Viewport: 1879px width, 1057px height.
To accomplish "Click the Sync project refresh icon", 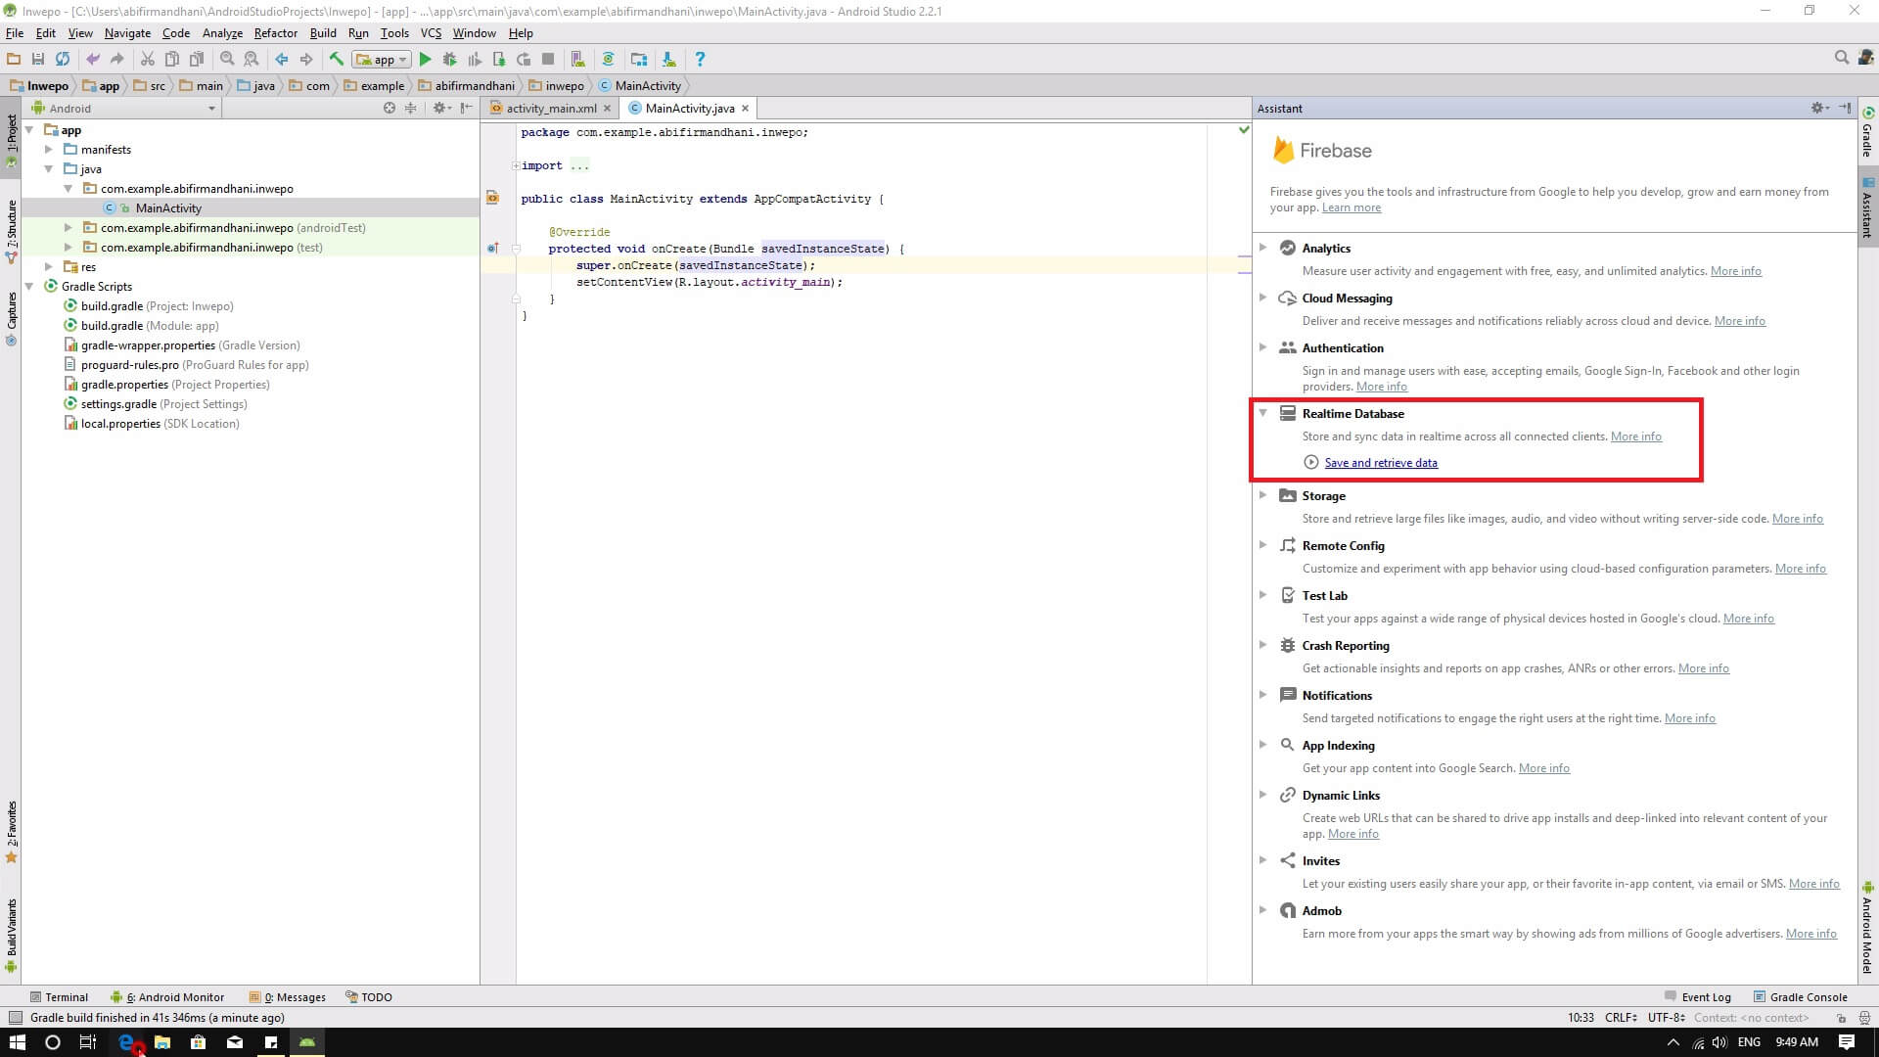I will [x=63, y=60].
